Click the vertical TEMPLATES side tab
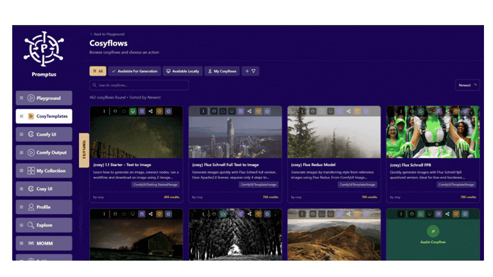Image resolution: width=493 pixels, height=277 pixels. [84, 150]
